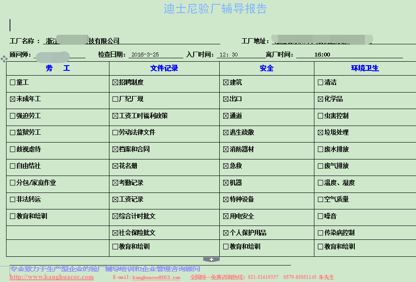This screenshot has width=416, height=282.
Task: Toggle the 个人保护用品 checkbox
Action: click(x=226, y=233)
